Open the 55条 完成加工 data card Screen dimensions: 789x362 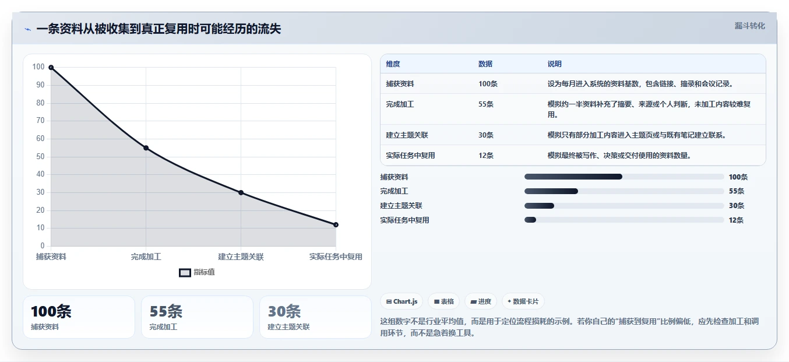(x=197, y=317)
